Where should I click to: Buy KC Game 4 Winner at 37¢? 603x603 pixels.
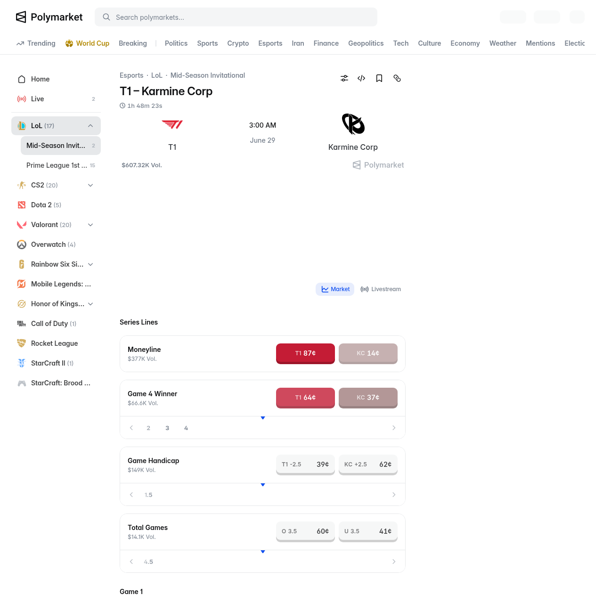pos(368,398)
